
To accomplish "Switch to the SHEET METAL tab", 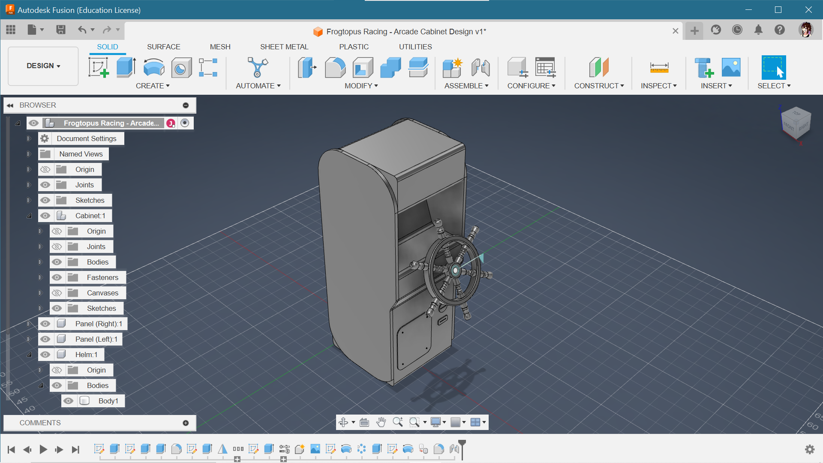I will pyautogui.click(x=284, y=47).
